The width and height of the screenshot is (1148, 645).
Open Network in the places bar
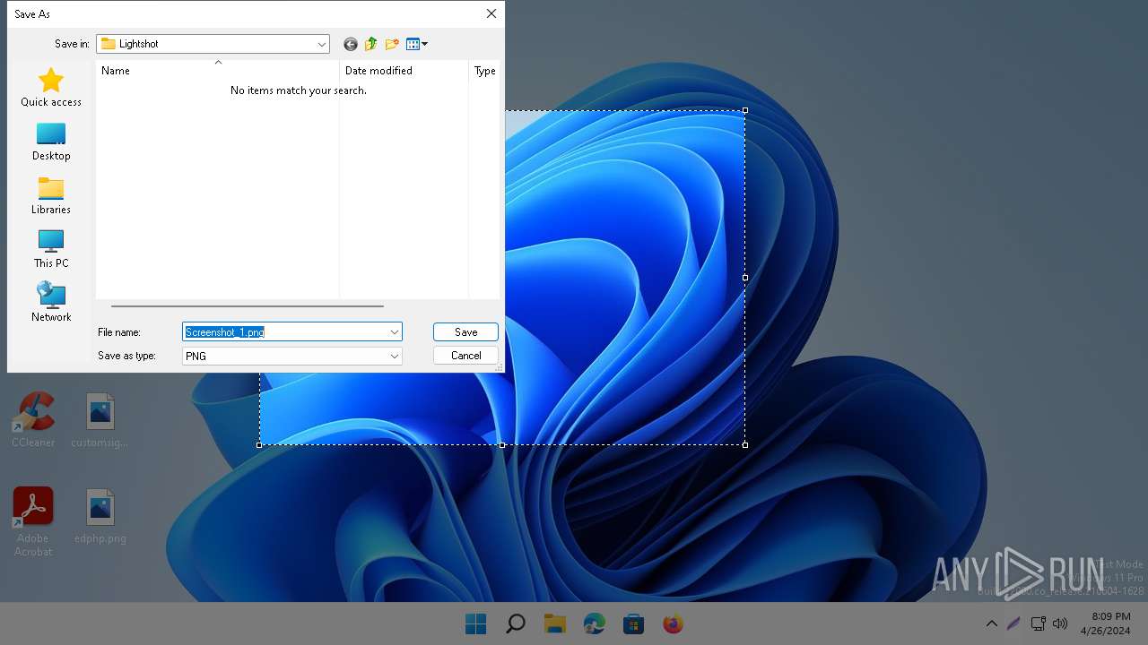(51, 303)
